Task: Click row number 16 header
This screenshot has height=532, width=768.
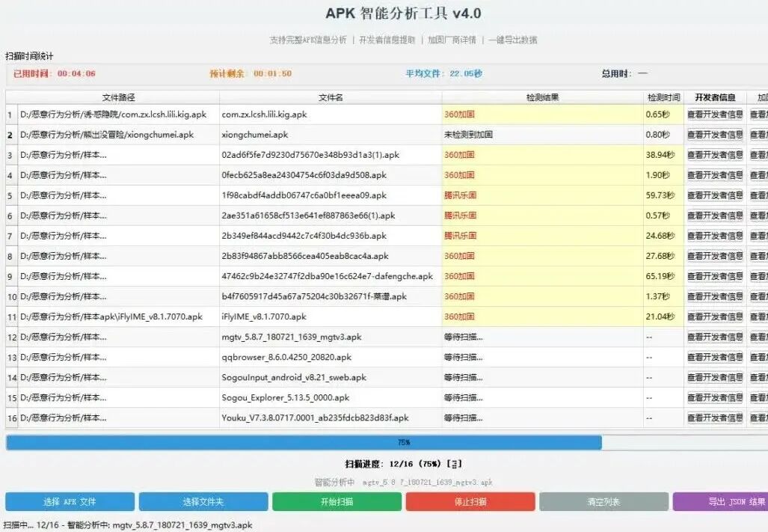Action: [x=12, y=418]
